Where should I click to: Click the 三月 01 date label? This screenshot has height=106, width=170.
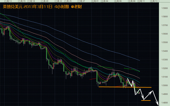[x=95, y=1]
